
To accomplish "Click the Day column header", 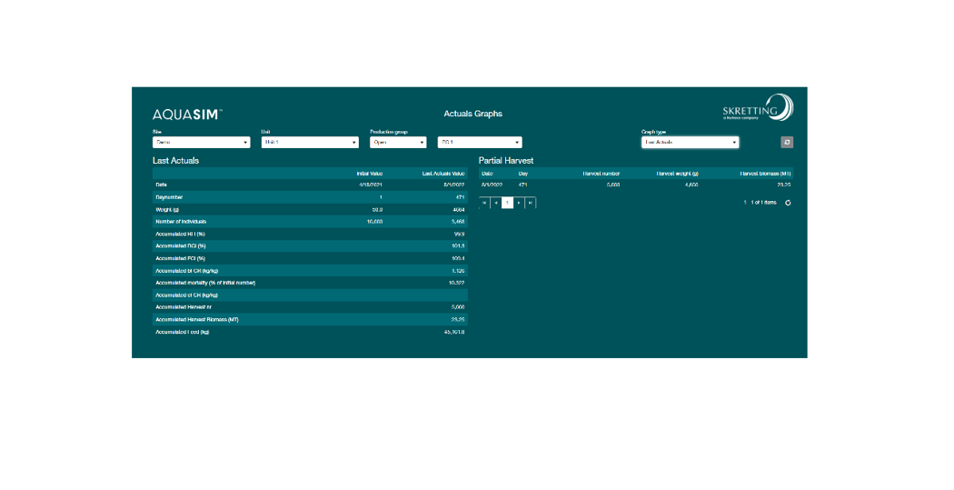I will (522, 173).
